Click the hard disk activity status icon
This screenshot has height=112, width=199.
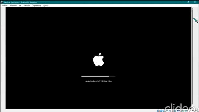pos(158,111)
